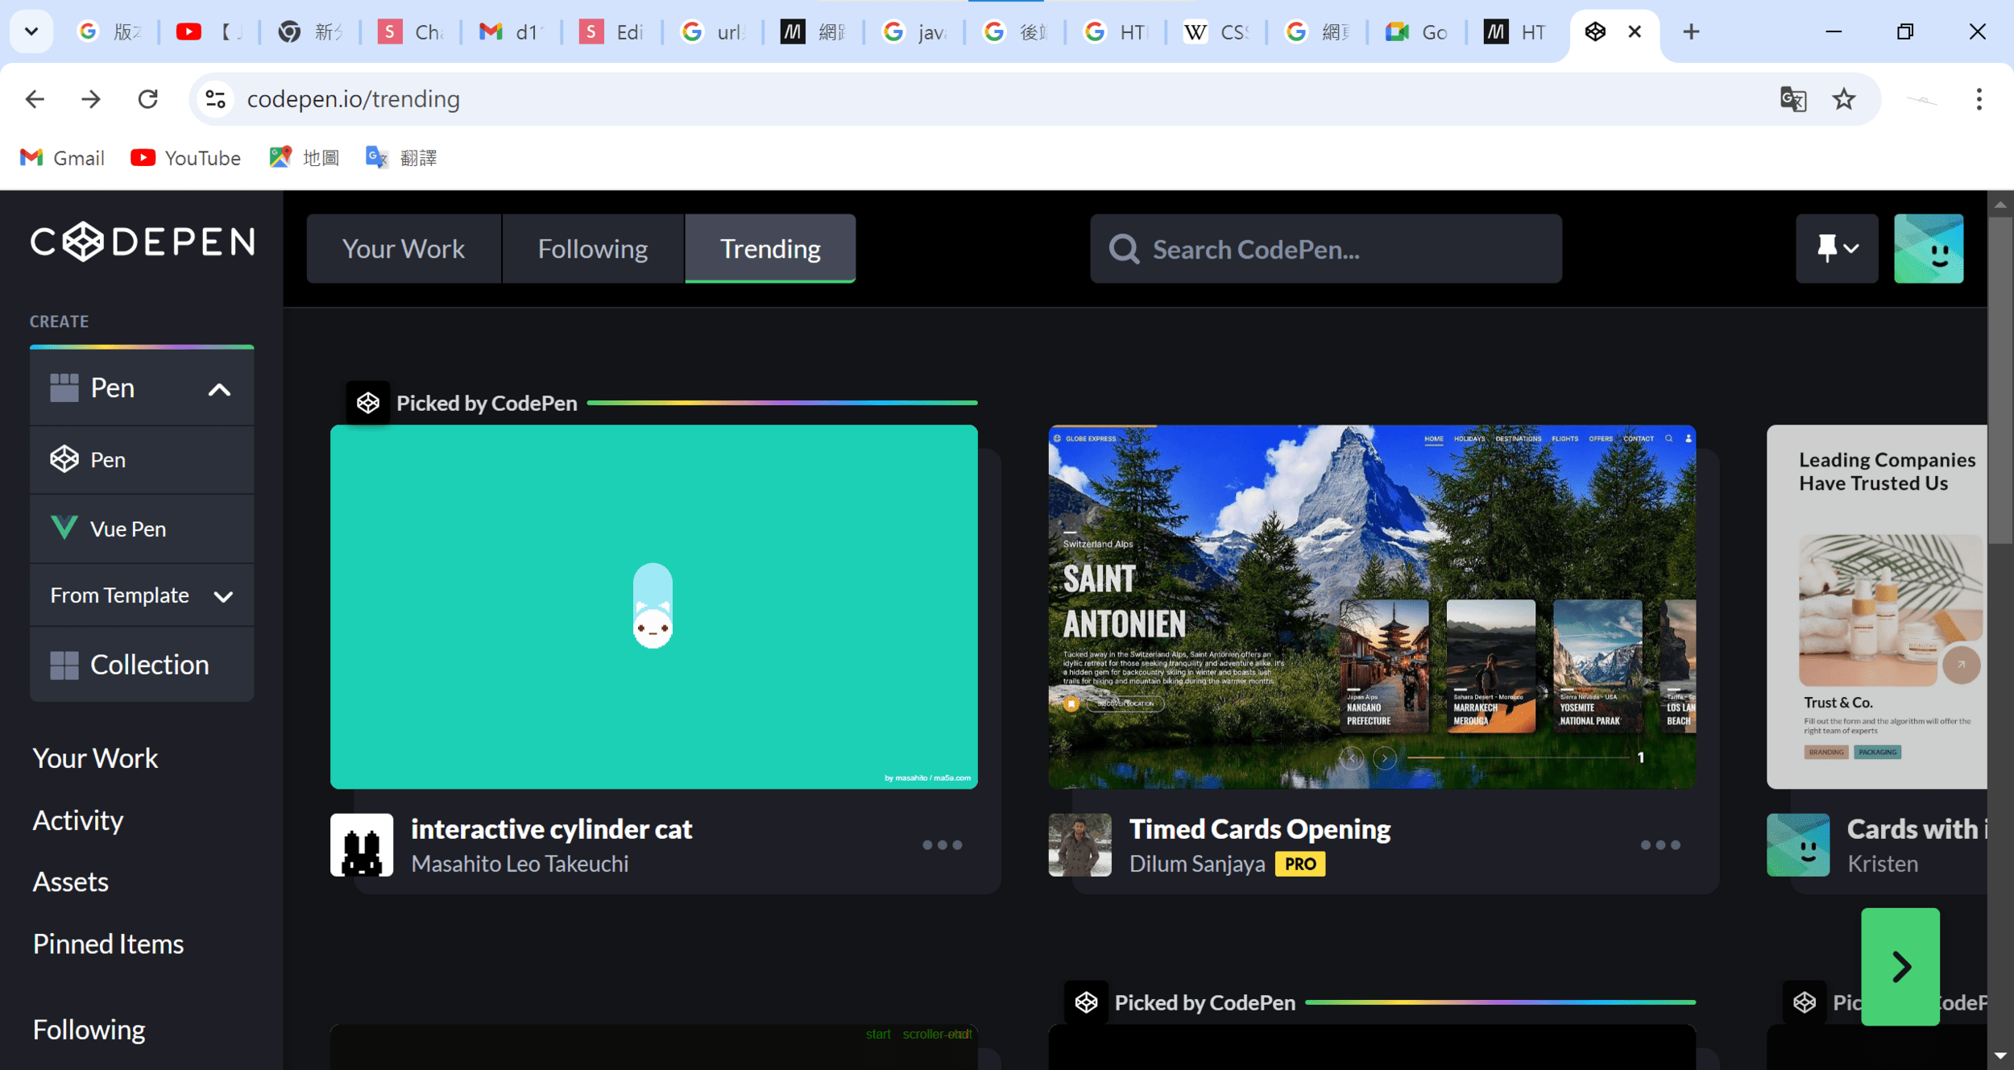Switch to the Your Work tab
This screenshot has width=2014, height=1070.
pos(403,248)
